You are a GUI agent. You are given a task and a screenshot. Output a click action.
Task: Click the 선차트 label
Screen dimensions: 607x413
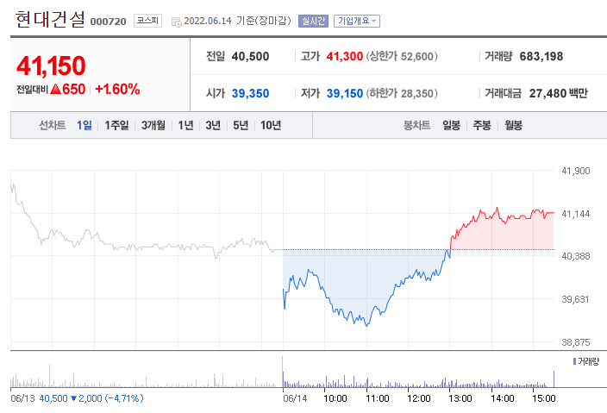tap(53, 125)
